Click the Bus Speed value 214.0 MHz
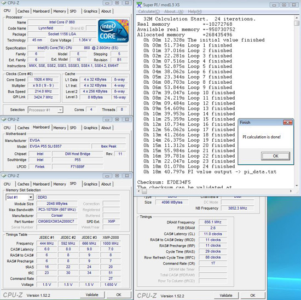The image size is (301, 300). click(x=43, y=91)
